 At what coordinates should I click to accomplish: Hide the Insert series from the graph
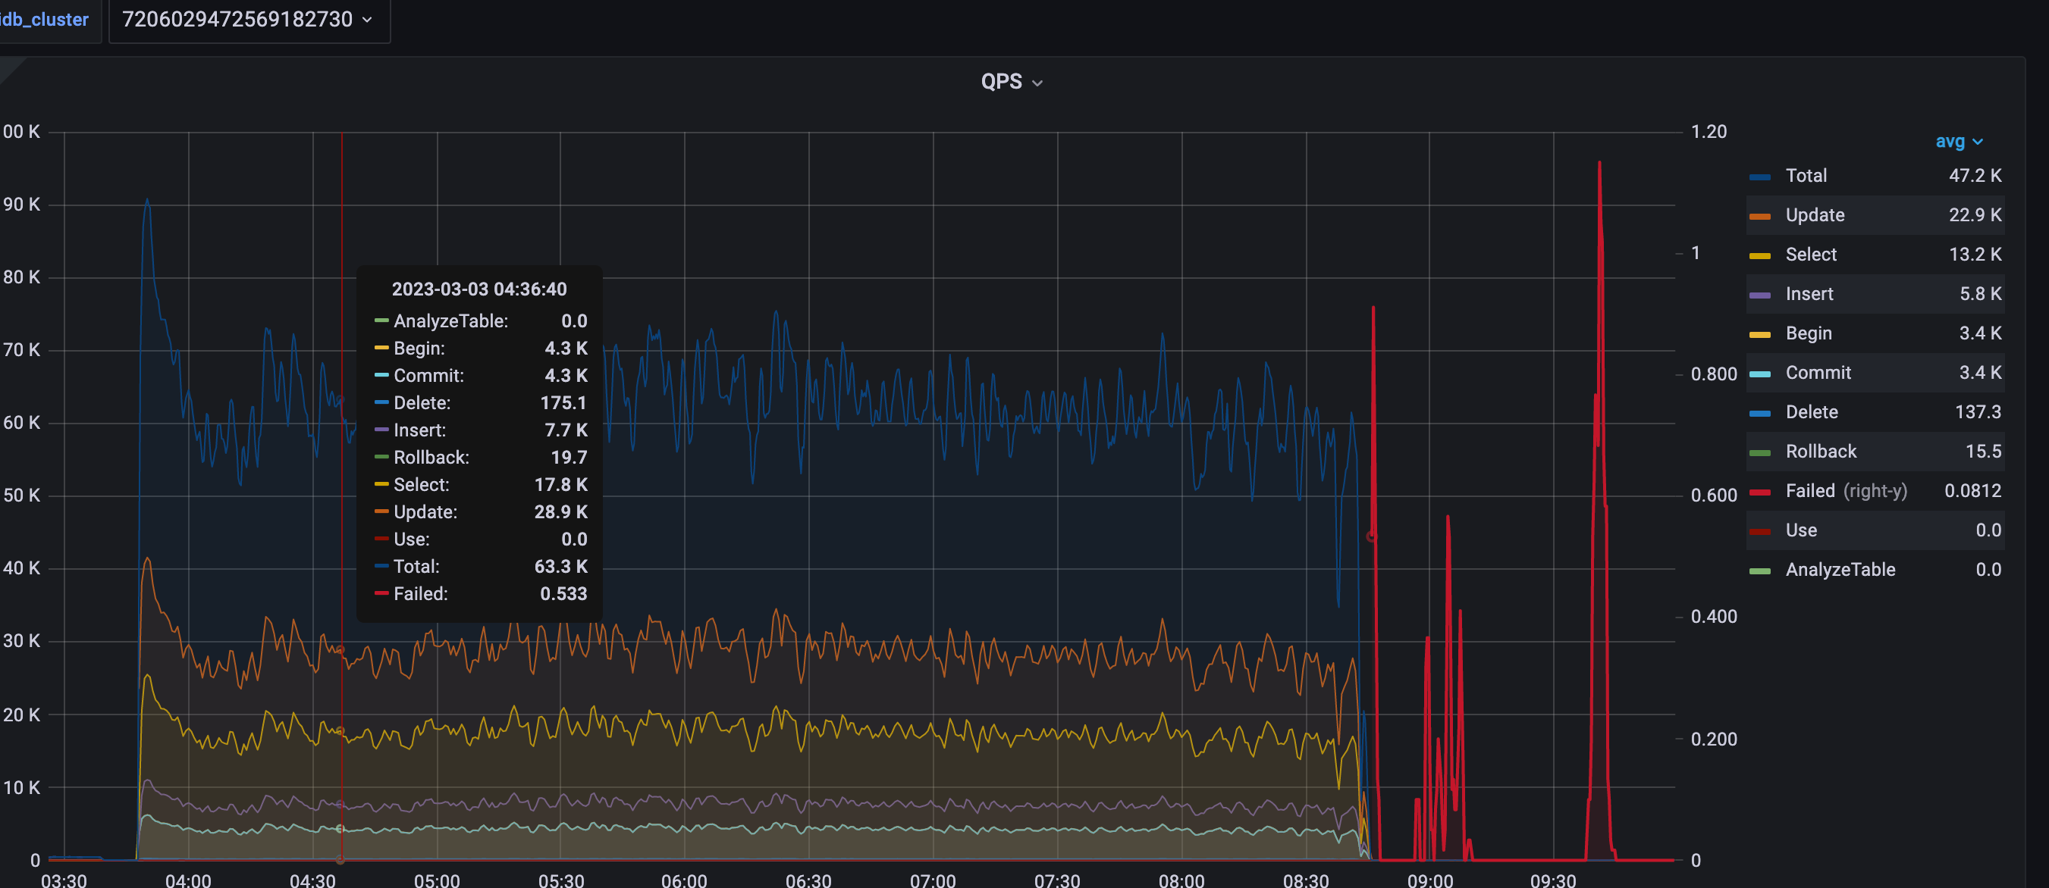pos(1809,293)
